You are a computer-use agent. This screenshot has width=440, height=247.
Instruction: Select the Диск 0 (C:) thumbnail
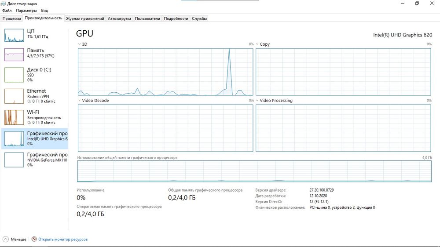(14, 75)
